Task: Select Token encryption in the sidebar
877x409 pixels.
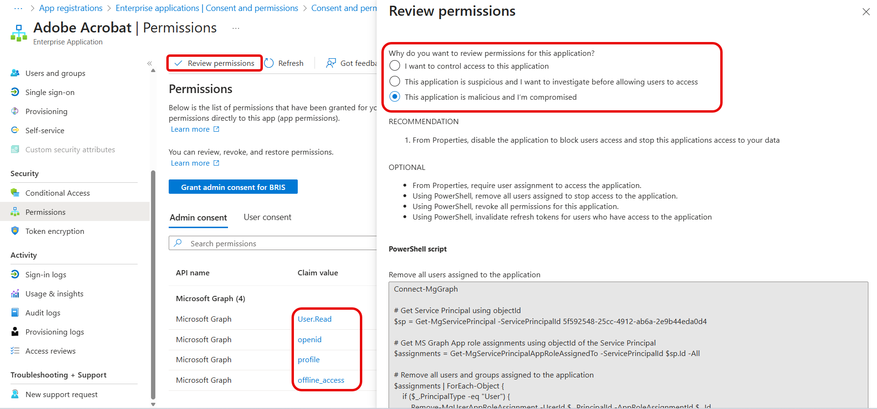Action: [54, 231]
